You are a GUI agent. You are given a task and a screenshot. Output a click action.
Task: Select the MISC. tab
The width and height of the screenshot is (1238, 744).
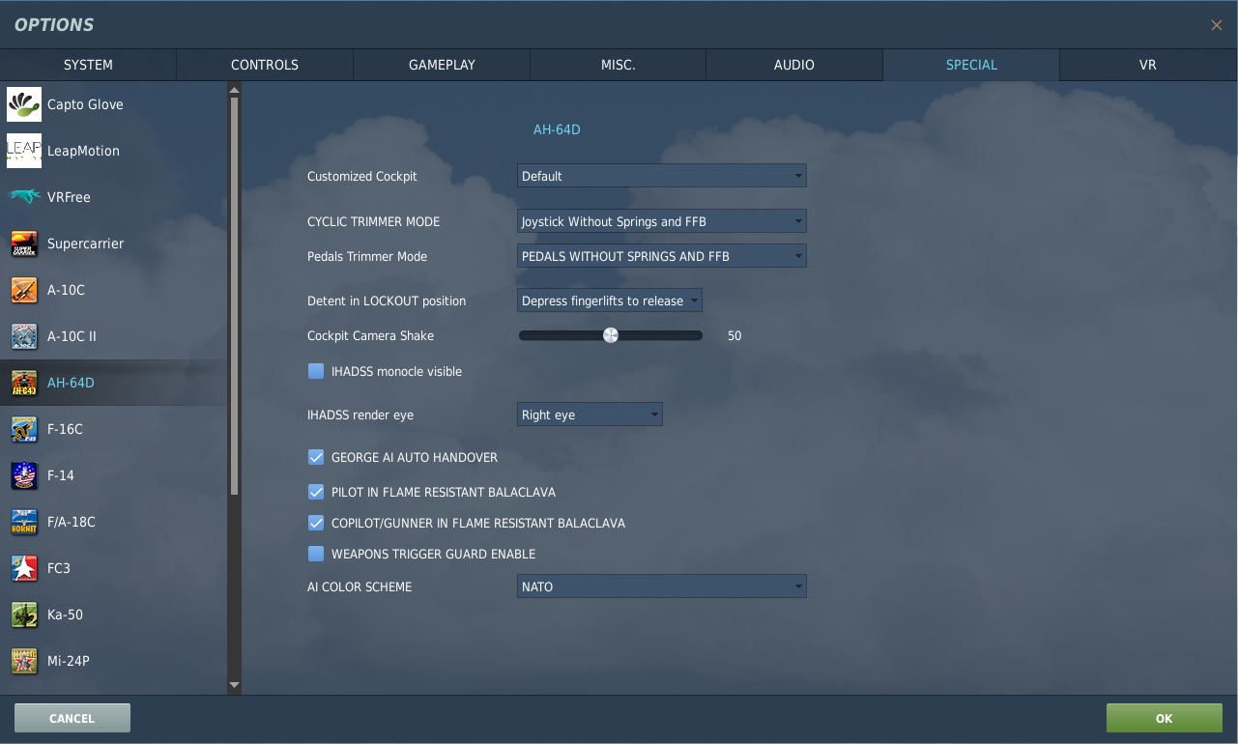coord(619,65)
